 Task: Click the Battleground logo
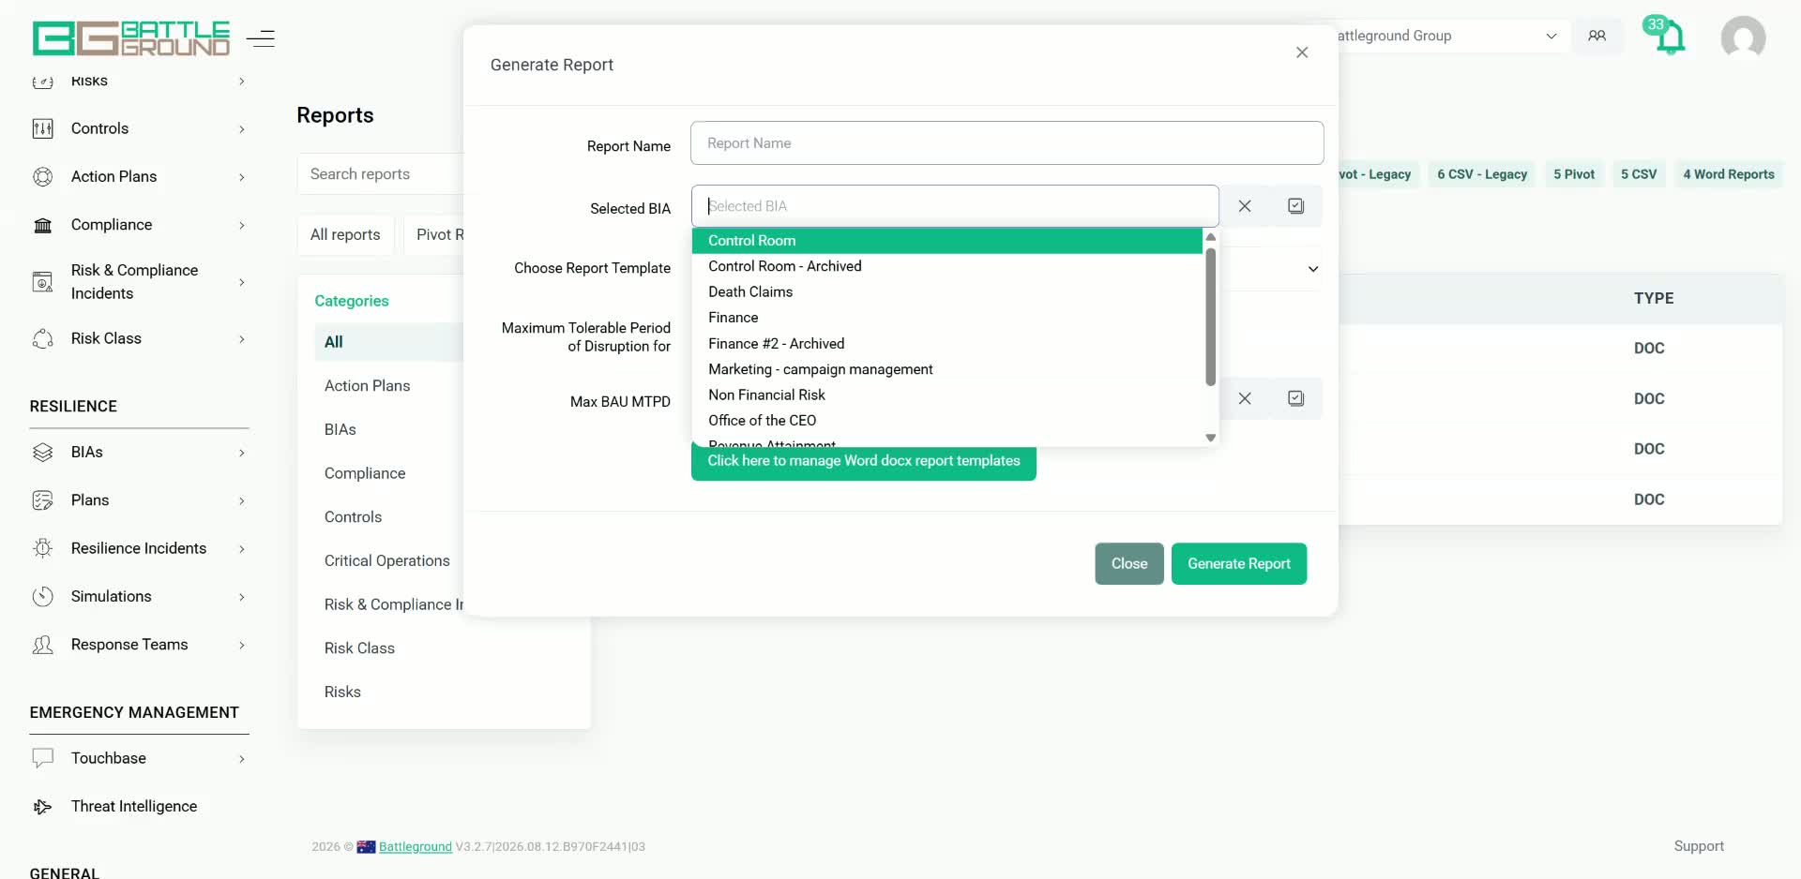click(131, 38)
